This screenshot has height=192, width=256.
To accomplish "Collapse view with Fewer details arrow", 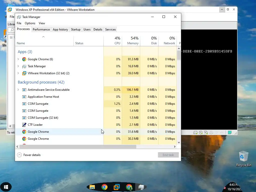I will 19,155.
